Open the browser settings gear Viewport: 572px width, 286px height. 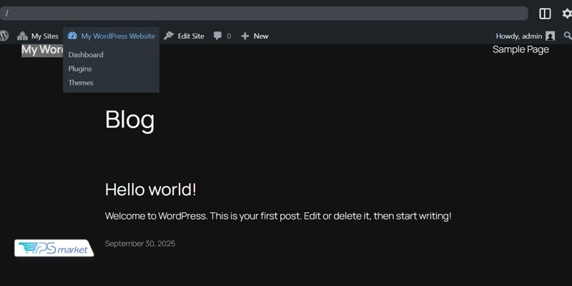pos(567,14)
